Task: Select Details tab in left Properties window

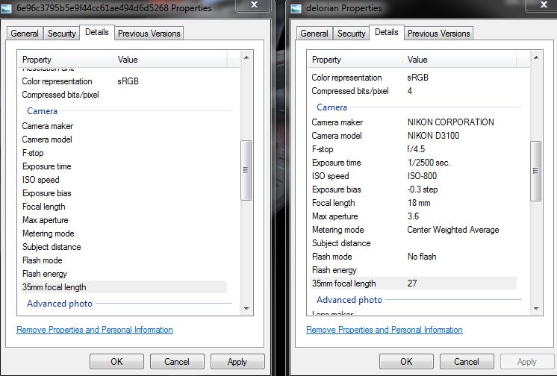Action: (96, 32)
